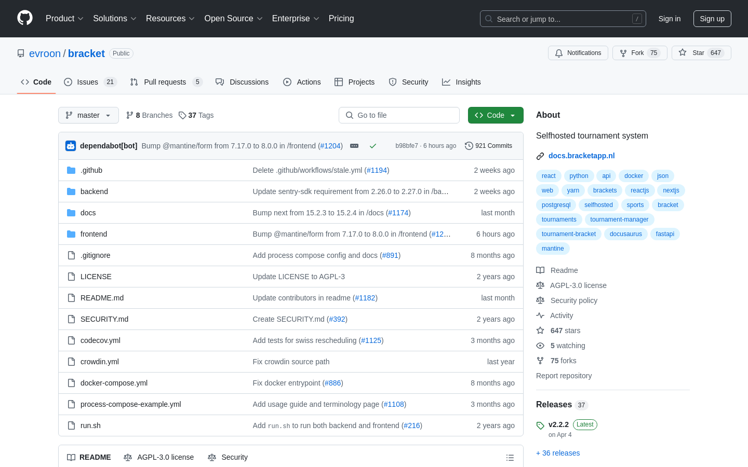Open the Pricing link
748x467 pixels.
[x=341, y=18]
